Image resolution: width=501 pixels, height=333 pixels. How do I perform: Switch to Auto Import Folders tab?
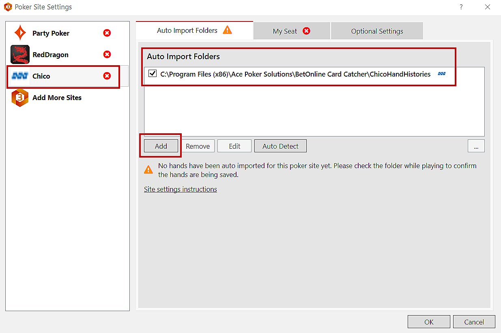(194, 30)
